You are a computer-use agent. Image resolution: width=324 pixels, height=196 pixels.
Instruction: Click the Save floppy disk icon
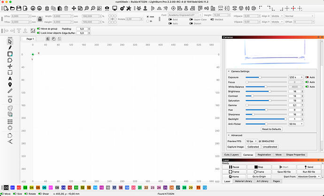pyautogui.click(x=19, y=8)
